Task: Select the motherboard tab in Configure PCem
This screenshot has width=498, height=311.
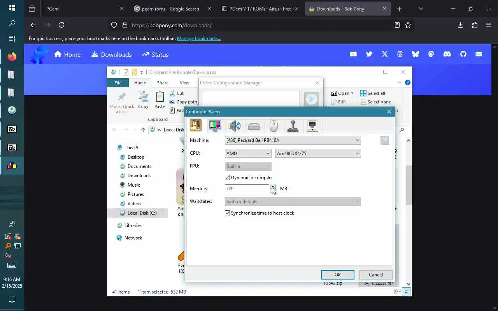Action: tap(196, 126)
